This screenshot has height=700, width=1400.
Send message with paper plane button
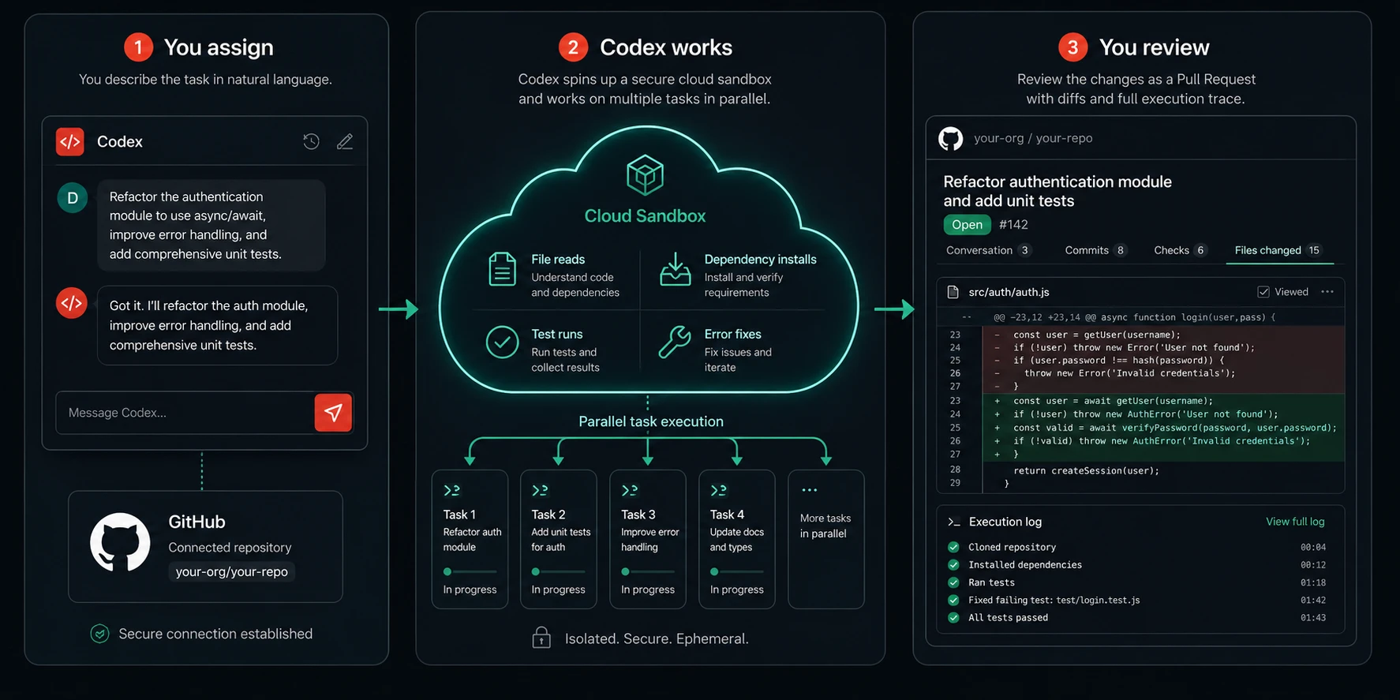(333, 412)
